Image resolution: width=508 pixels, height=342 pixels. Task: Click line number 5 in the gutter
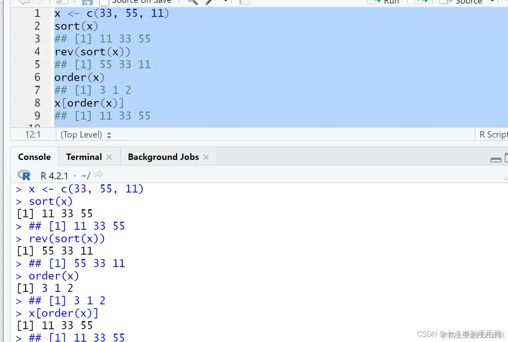[x=37, y=65]
